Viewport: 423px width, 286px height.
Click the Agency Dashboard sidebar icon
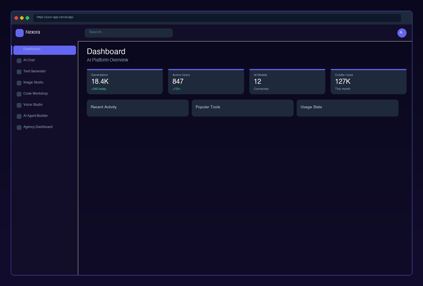19,127
